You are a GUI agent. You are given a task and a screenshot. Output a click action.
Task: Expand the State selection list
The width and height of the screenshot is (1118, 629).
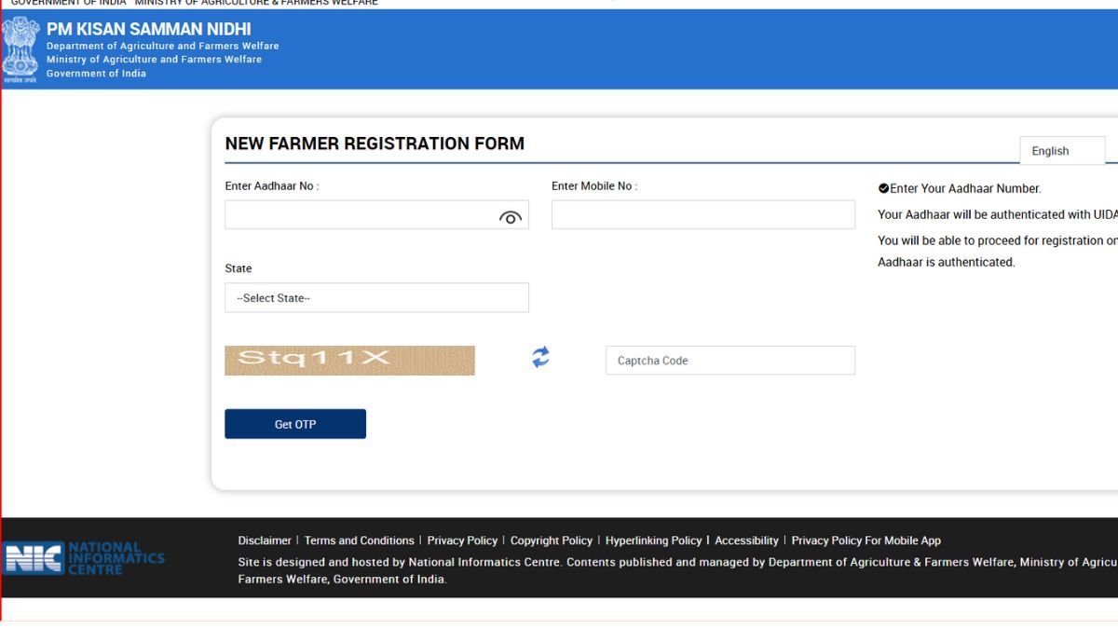[376, 297]
